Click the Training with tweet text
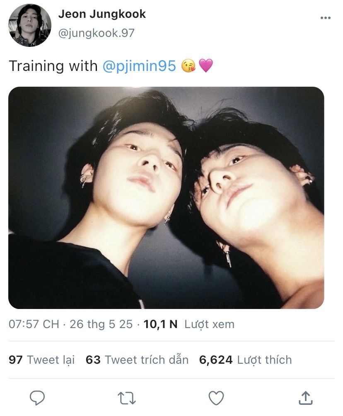343x416 pixels. (x=53, y=66)
